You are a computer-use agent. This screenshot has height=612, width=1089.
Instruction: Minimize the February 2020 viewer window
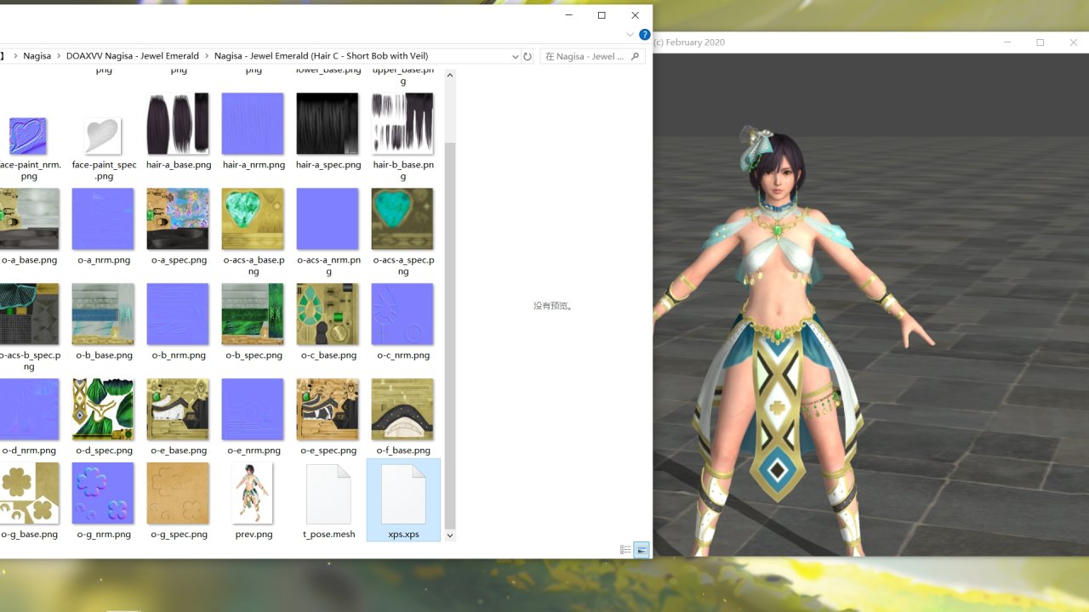[1007, 42]
